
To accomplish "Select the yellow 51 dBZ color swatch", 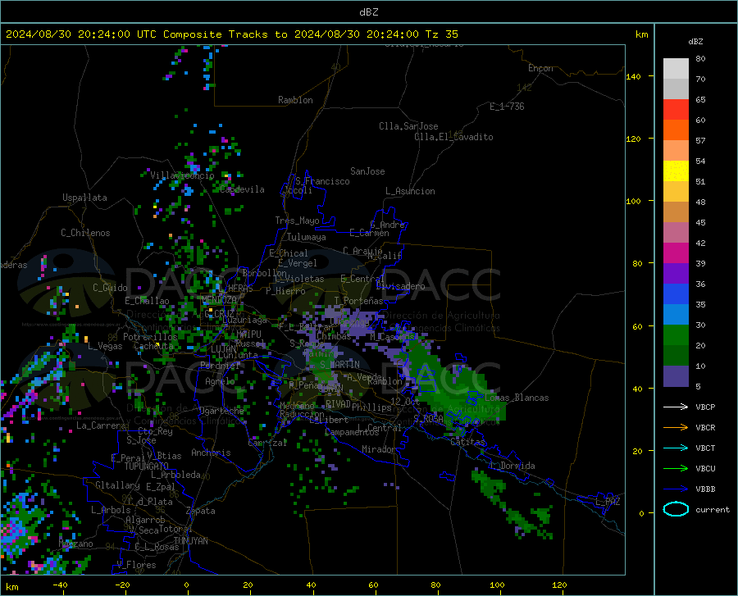I will click(x=676, y=171).
